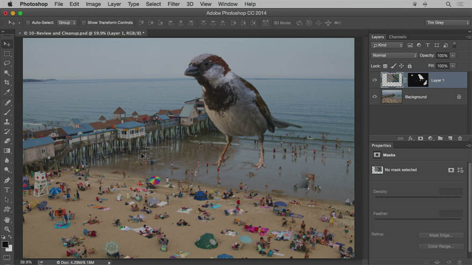
Task: Delete layer with the Layers panel trash icon
Action: (x=460, y=139)
